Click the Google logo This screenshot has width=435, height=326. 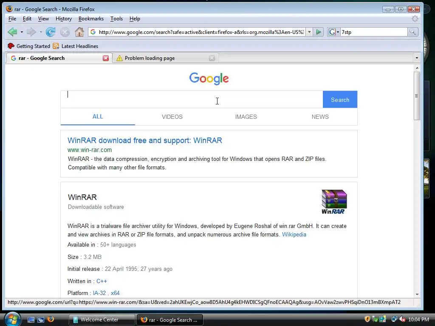(209, 79)
